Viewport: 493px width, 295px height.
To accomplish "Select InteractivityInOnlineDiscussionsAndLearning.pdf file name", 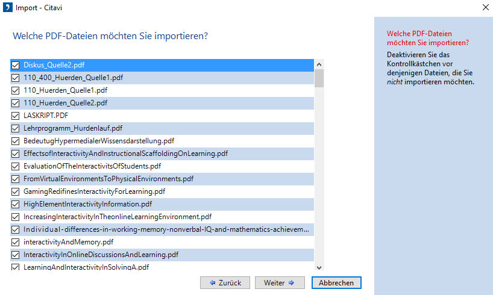I will [101, 255].
